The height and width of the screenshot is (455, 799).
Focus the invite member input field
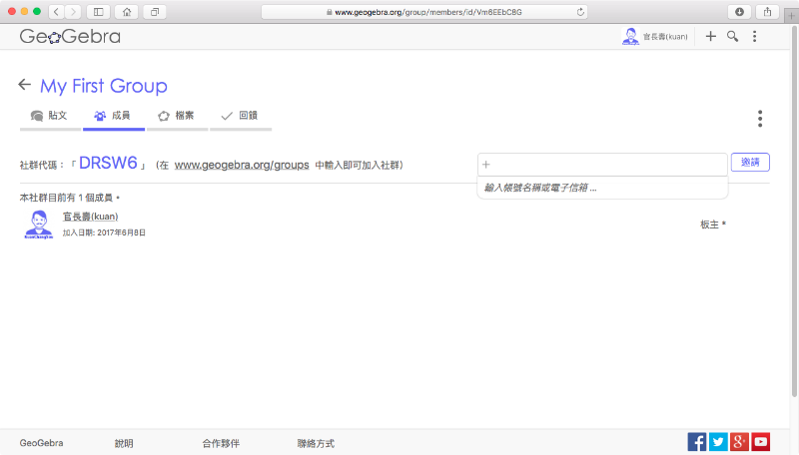[x=602, y=165]
